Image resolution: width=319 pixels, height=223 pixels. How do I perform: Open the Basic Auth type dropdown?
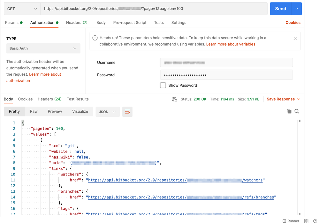pos(43,48)
